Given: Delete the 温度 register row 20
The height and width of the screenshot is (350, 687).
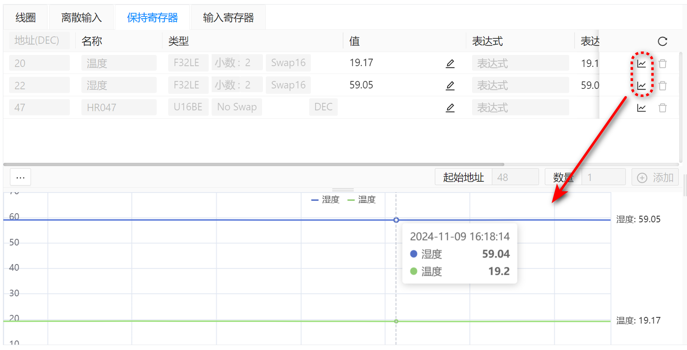Looking at the screenshot, I should click(x=662, y=64).
